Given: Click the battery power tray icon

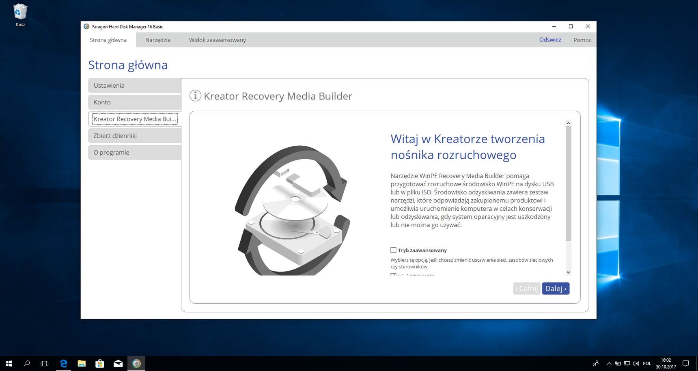Looking at the screenshot, I should tap(618, 364).
